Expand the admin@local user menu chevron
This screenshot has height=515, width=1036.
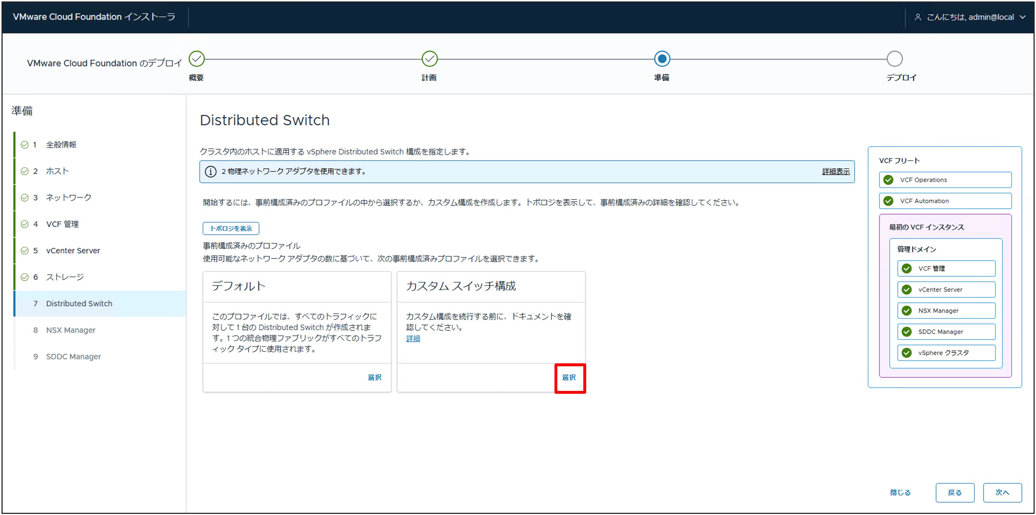tap(1023, 17)
